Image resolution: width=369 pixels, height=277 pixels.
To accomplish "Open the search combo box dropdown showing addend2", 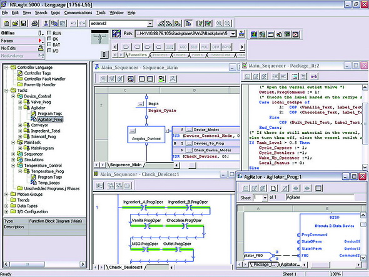I will click(x=150, y=24).
